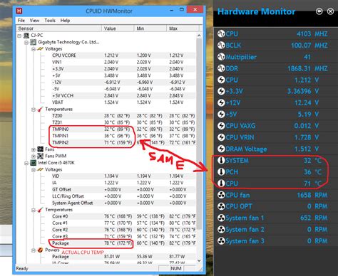Collapse the motherboard Voltages group
338x276 pixels.
point(34,49)
